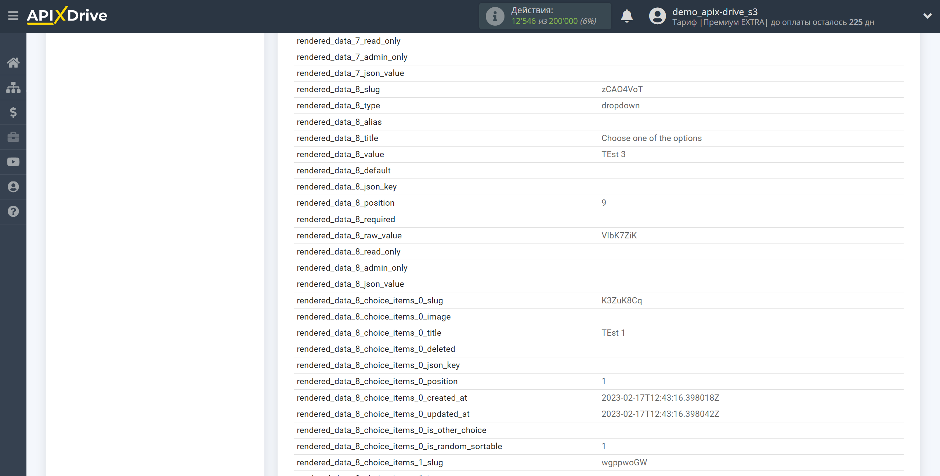940x476 pixels.
Task: Open the billing dollar icon
Action: [x=13, y=112]
